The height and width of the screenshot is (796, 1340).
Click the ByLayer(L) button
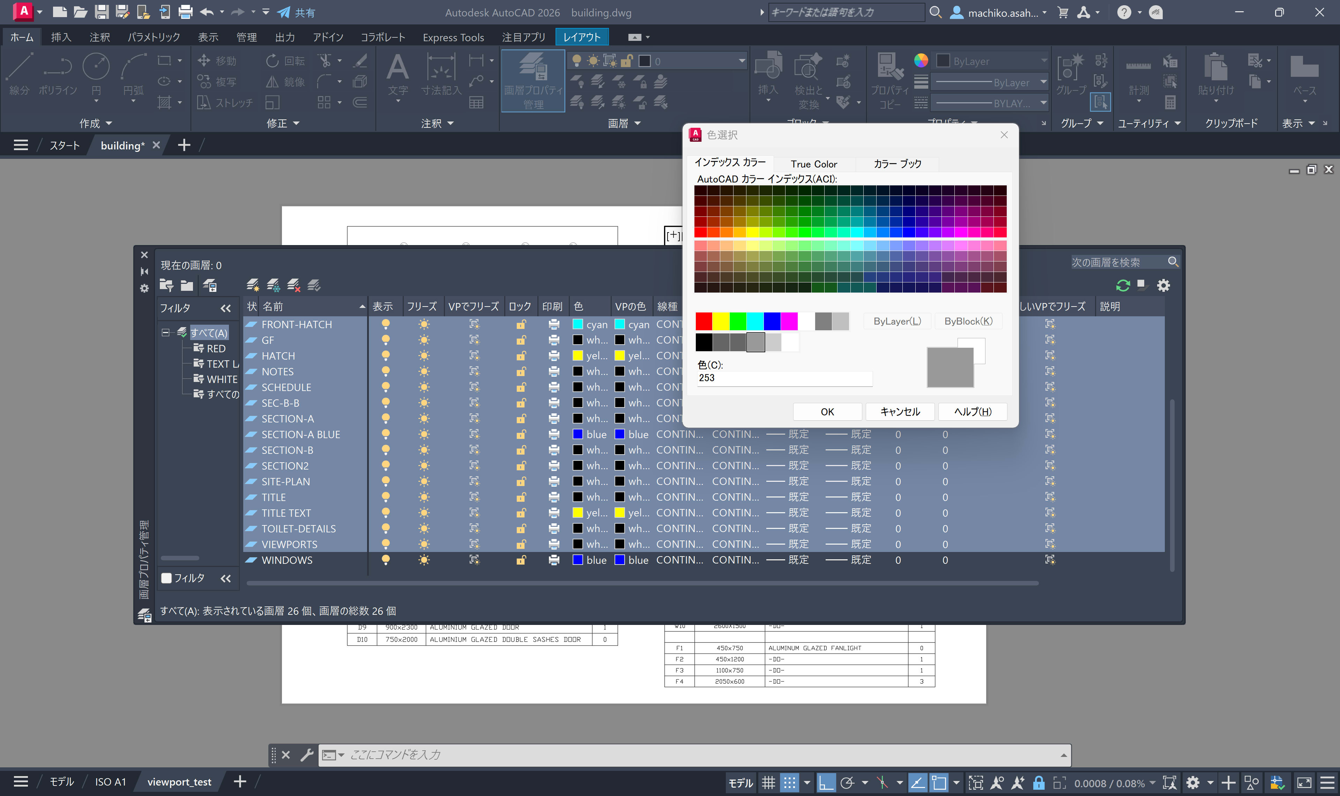coord(897,321)
